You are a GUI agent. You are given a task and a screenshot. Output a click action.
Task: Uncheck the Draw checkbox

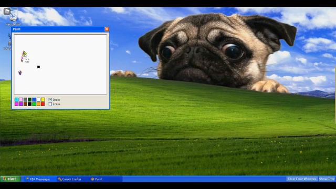pyautogui.click(x=50, y=100)
